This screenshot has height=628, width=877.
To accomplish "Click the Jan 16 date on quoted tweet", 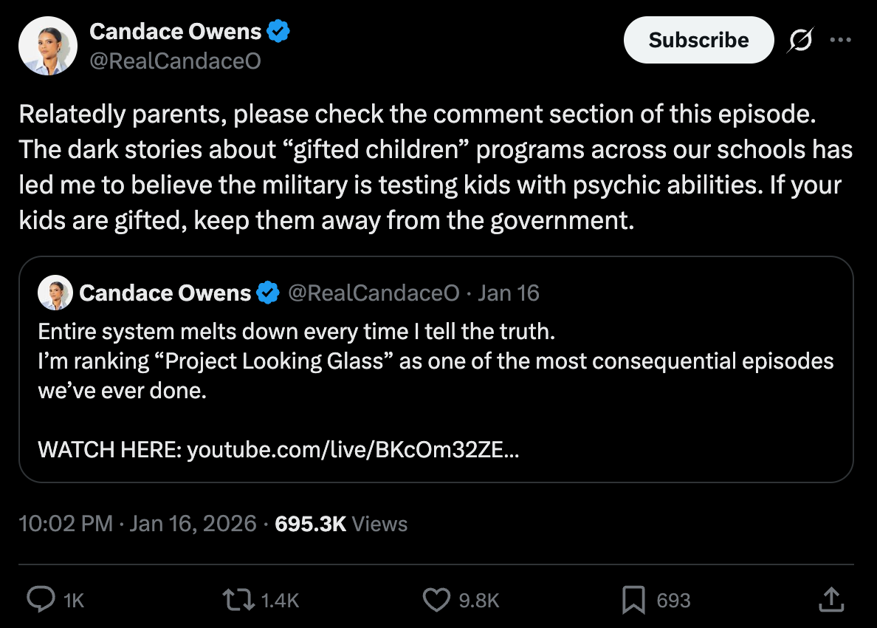I will (509, 293).
